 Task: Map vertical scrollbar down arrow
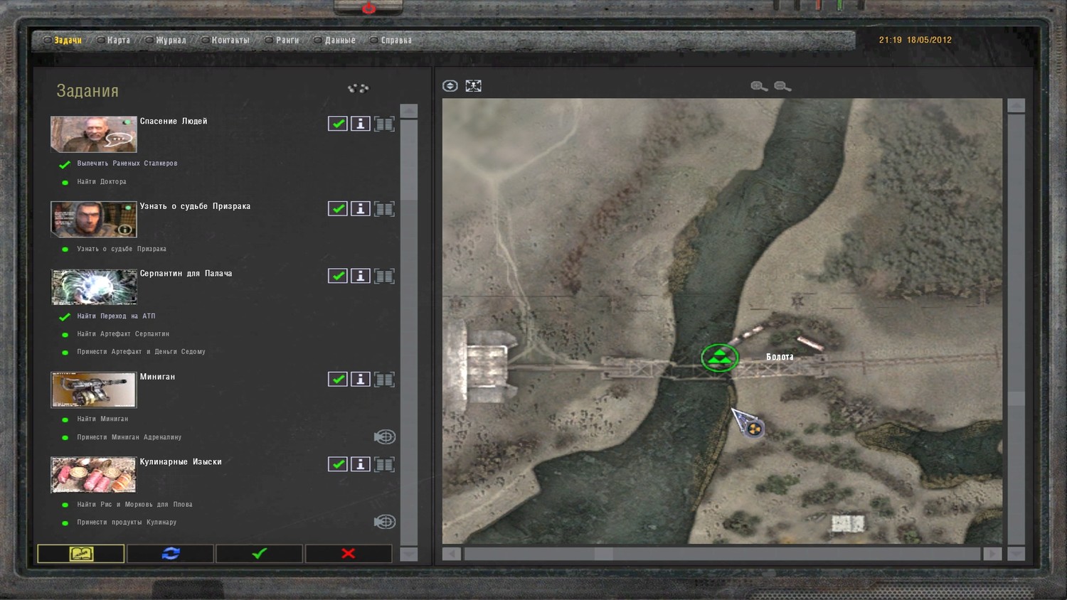pos(1016,553)
